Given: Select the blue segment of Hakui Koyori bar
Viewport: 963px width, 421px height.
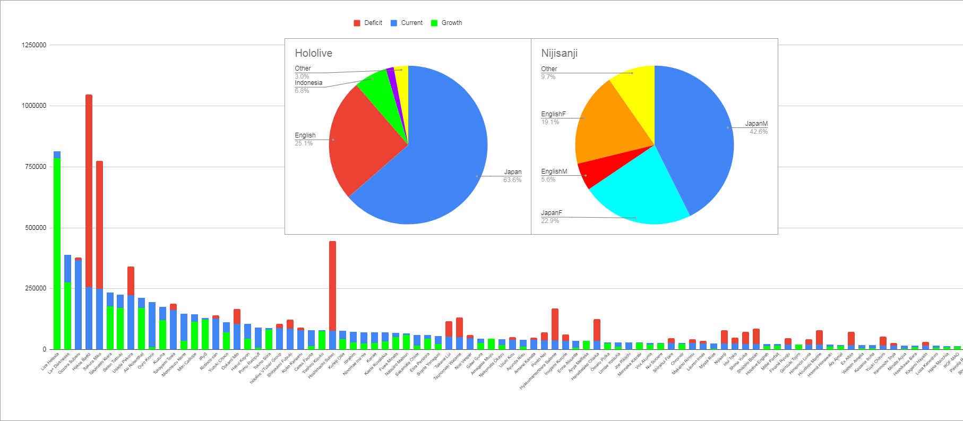Looking at the screenshot, I should pyautogui.click(x=247, y=331).
